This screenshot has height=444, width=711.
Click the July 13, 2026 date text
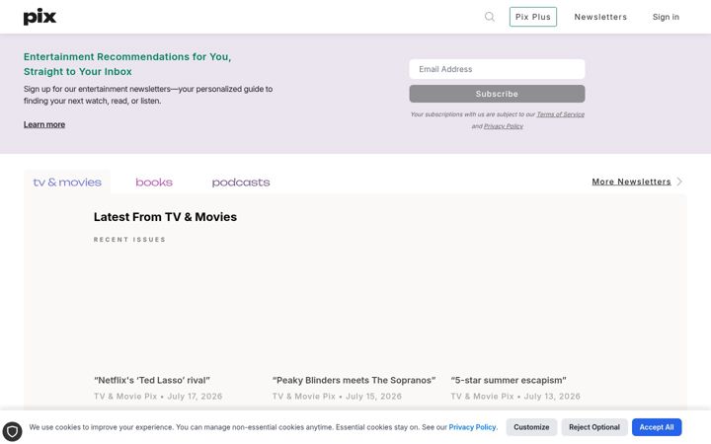[552, 397]
